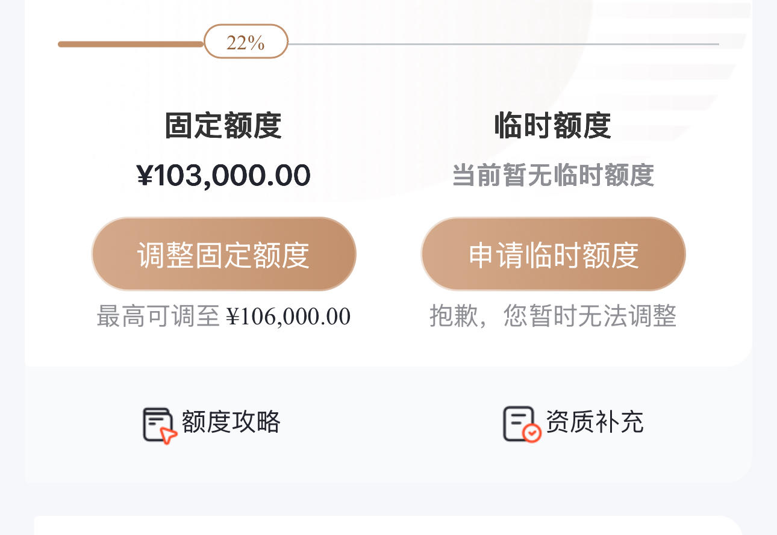Click the 资质补充 text label
The width and height of the screenshot is (777, 535).
594,422
